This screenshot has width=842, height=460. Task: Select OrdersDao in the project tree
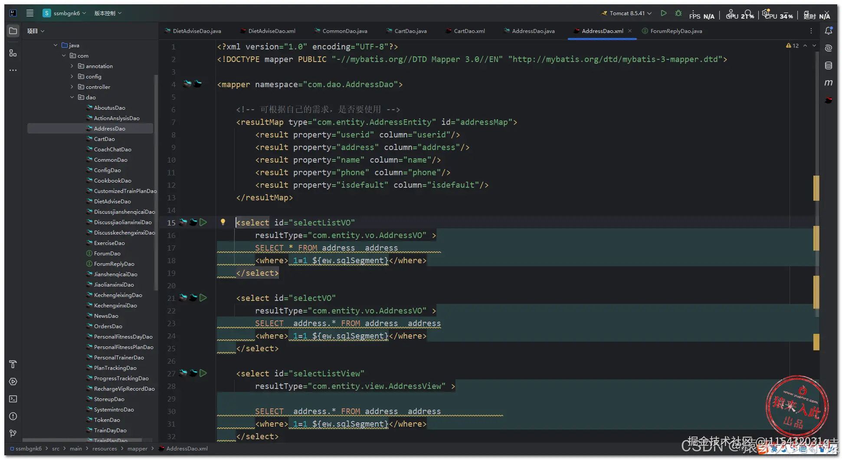click(108, 326)
